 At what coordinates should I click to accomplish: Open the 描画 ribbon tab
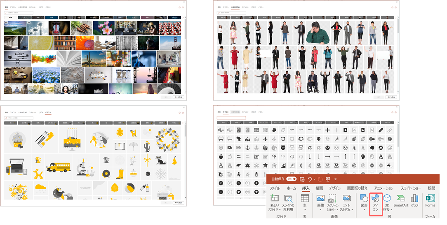tap(319, 188)
